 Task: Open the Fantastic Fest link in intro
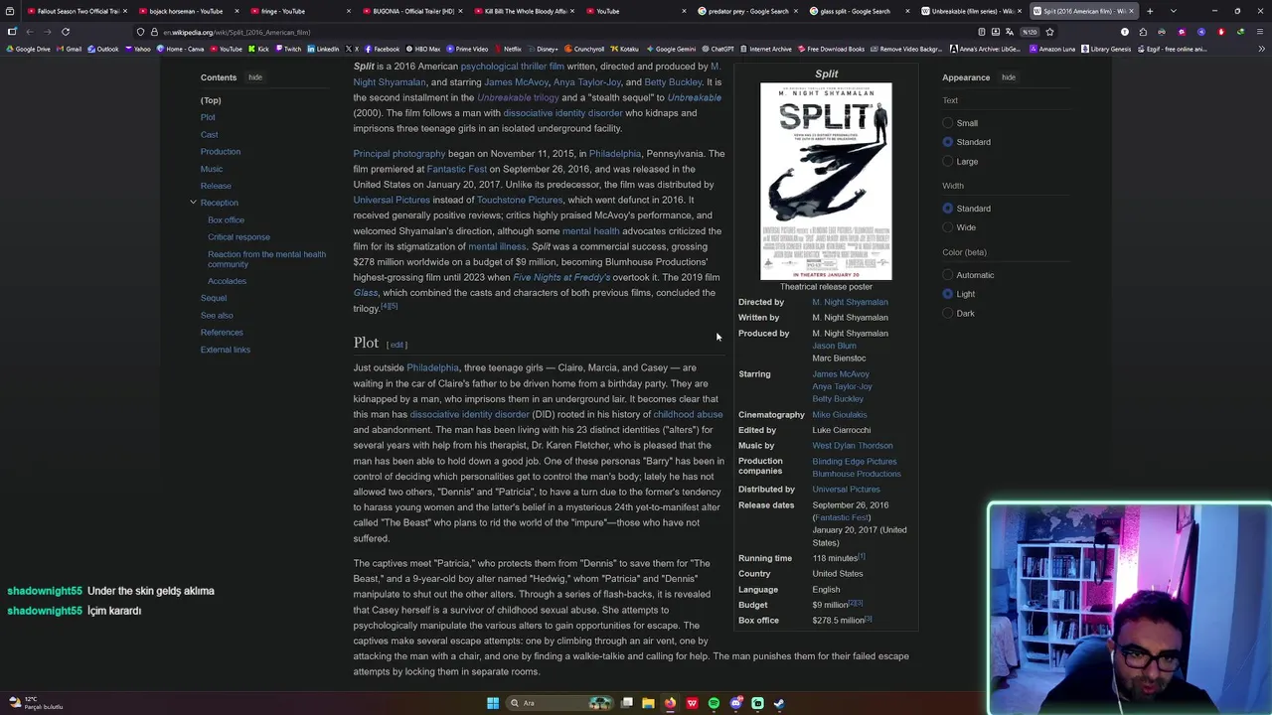click(x=456, y=169)
